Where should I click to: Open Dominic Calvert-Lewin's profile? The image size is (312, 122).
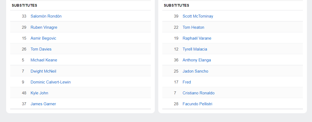(51, 82)
